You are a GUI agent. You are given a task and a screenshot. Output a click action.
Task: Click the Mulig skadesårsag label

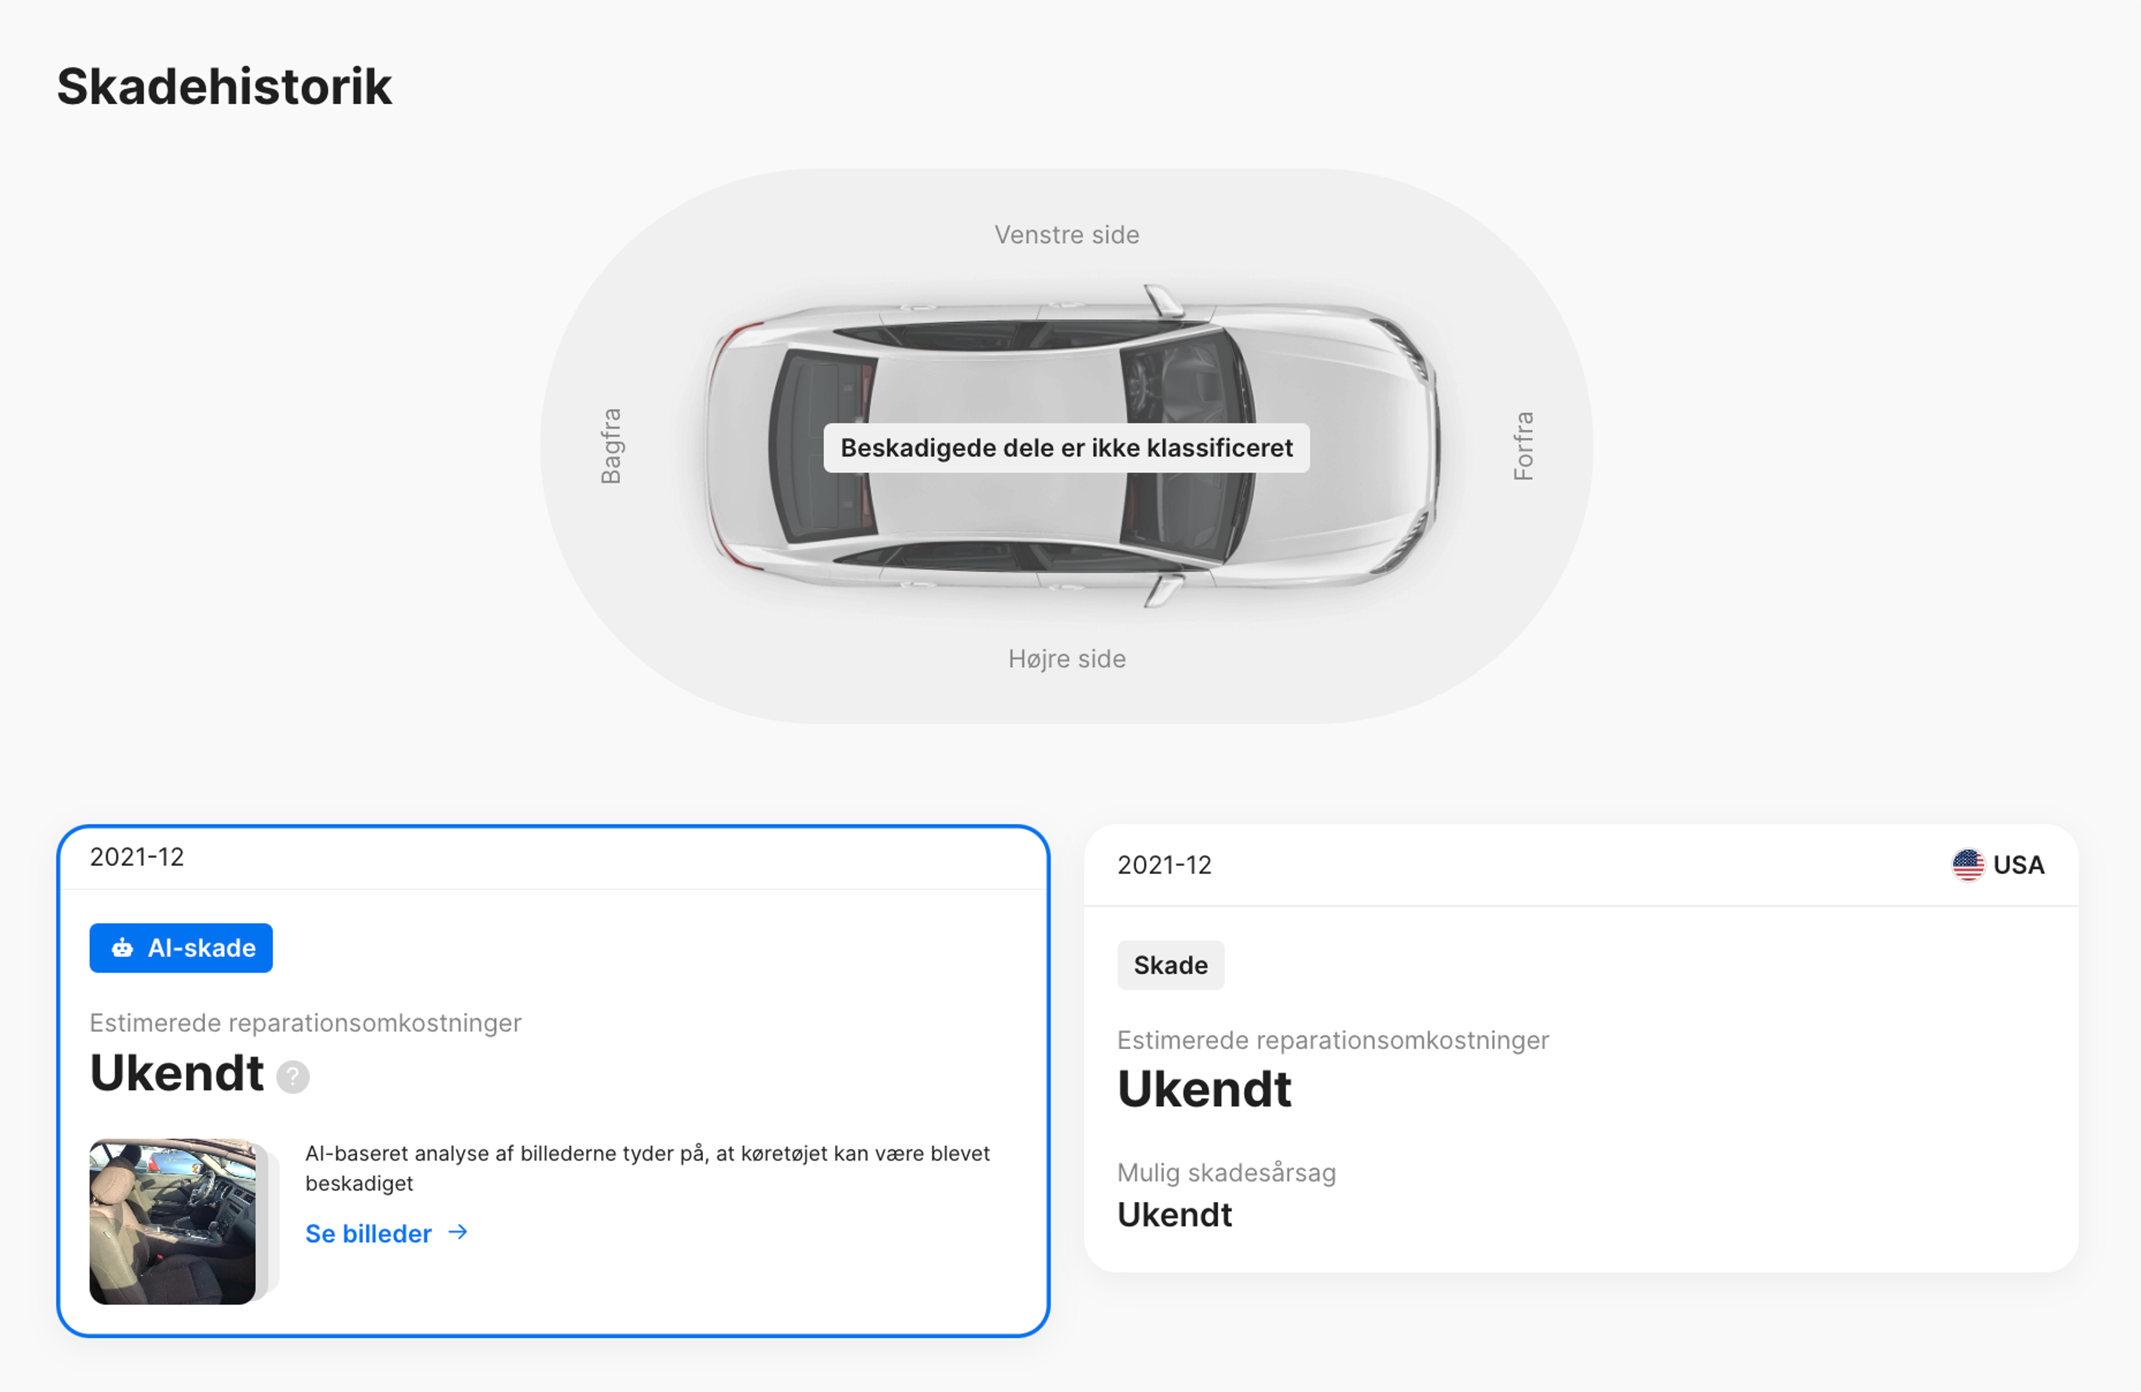[x=1226, y=1172]
